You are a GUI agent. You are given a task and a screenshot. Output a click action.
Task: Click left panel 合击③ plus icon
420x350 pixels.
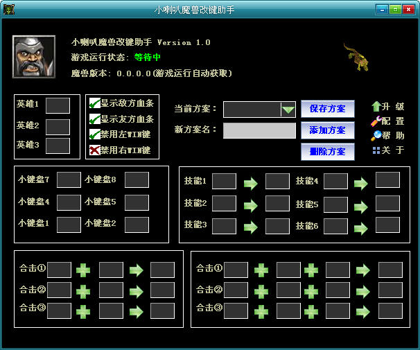83,312
